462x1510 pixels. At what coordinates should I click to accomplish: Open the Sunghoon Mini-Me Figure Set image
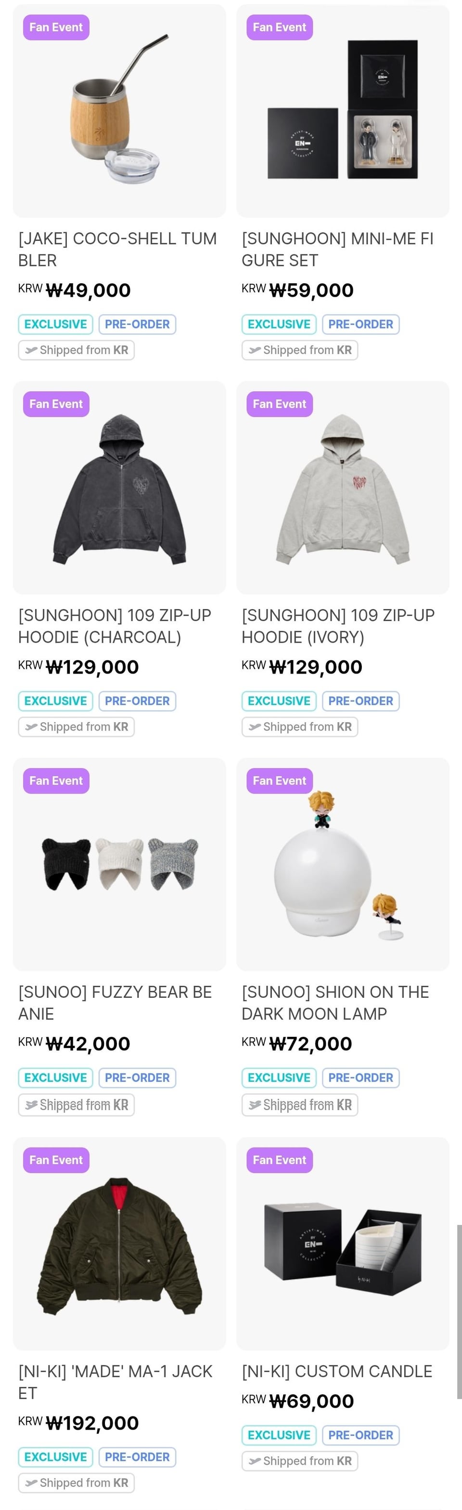click(343, 111)
